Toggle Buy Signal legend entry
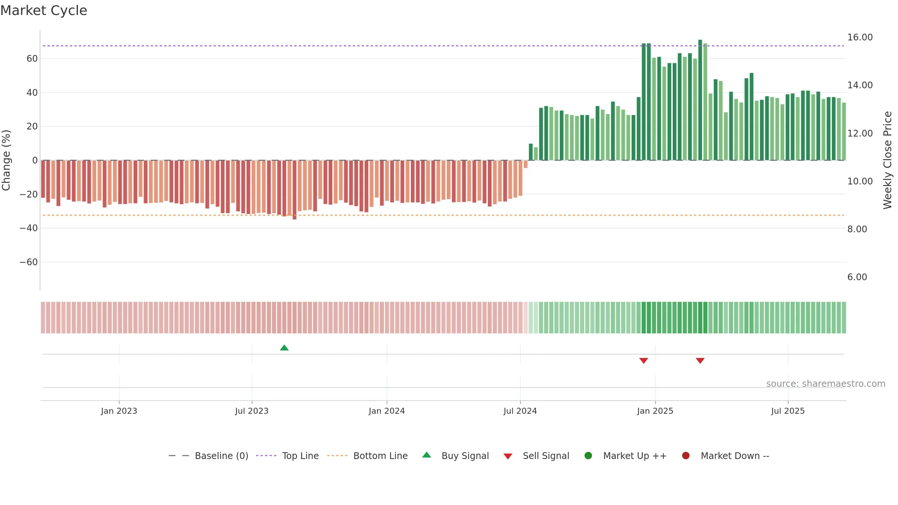The width and height of the screenshot is (898, 505). pyautogui.click(x=455, y=456)
